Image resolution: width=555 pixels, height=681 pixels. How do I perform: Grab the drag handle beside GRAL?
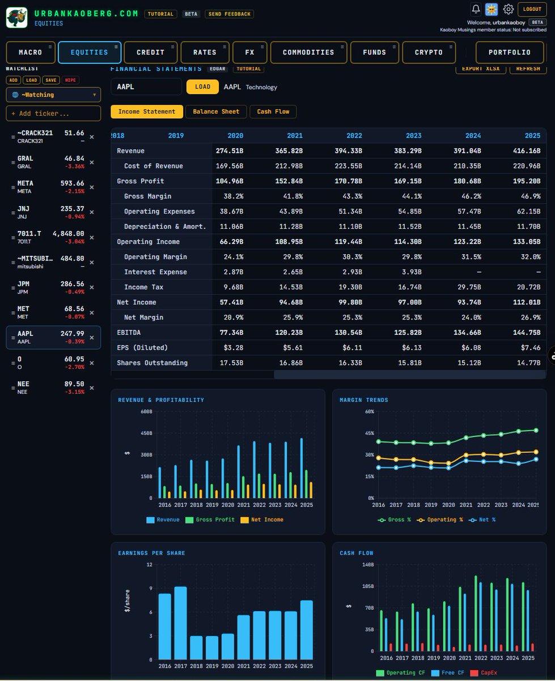[13, 162]
